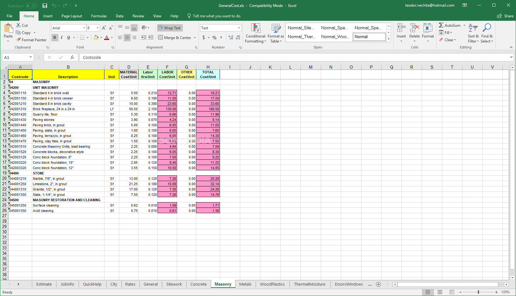Add a new sheet with plus icon

coord(378,284)
